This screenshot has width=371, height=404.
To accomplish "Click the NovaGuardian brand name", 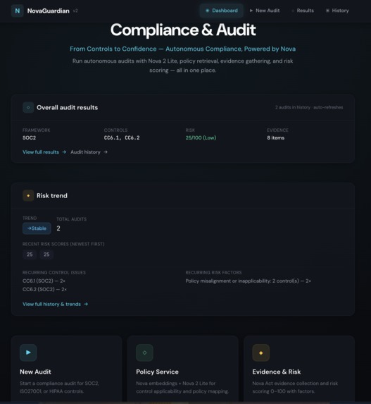I will (x=49, y=11).
